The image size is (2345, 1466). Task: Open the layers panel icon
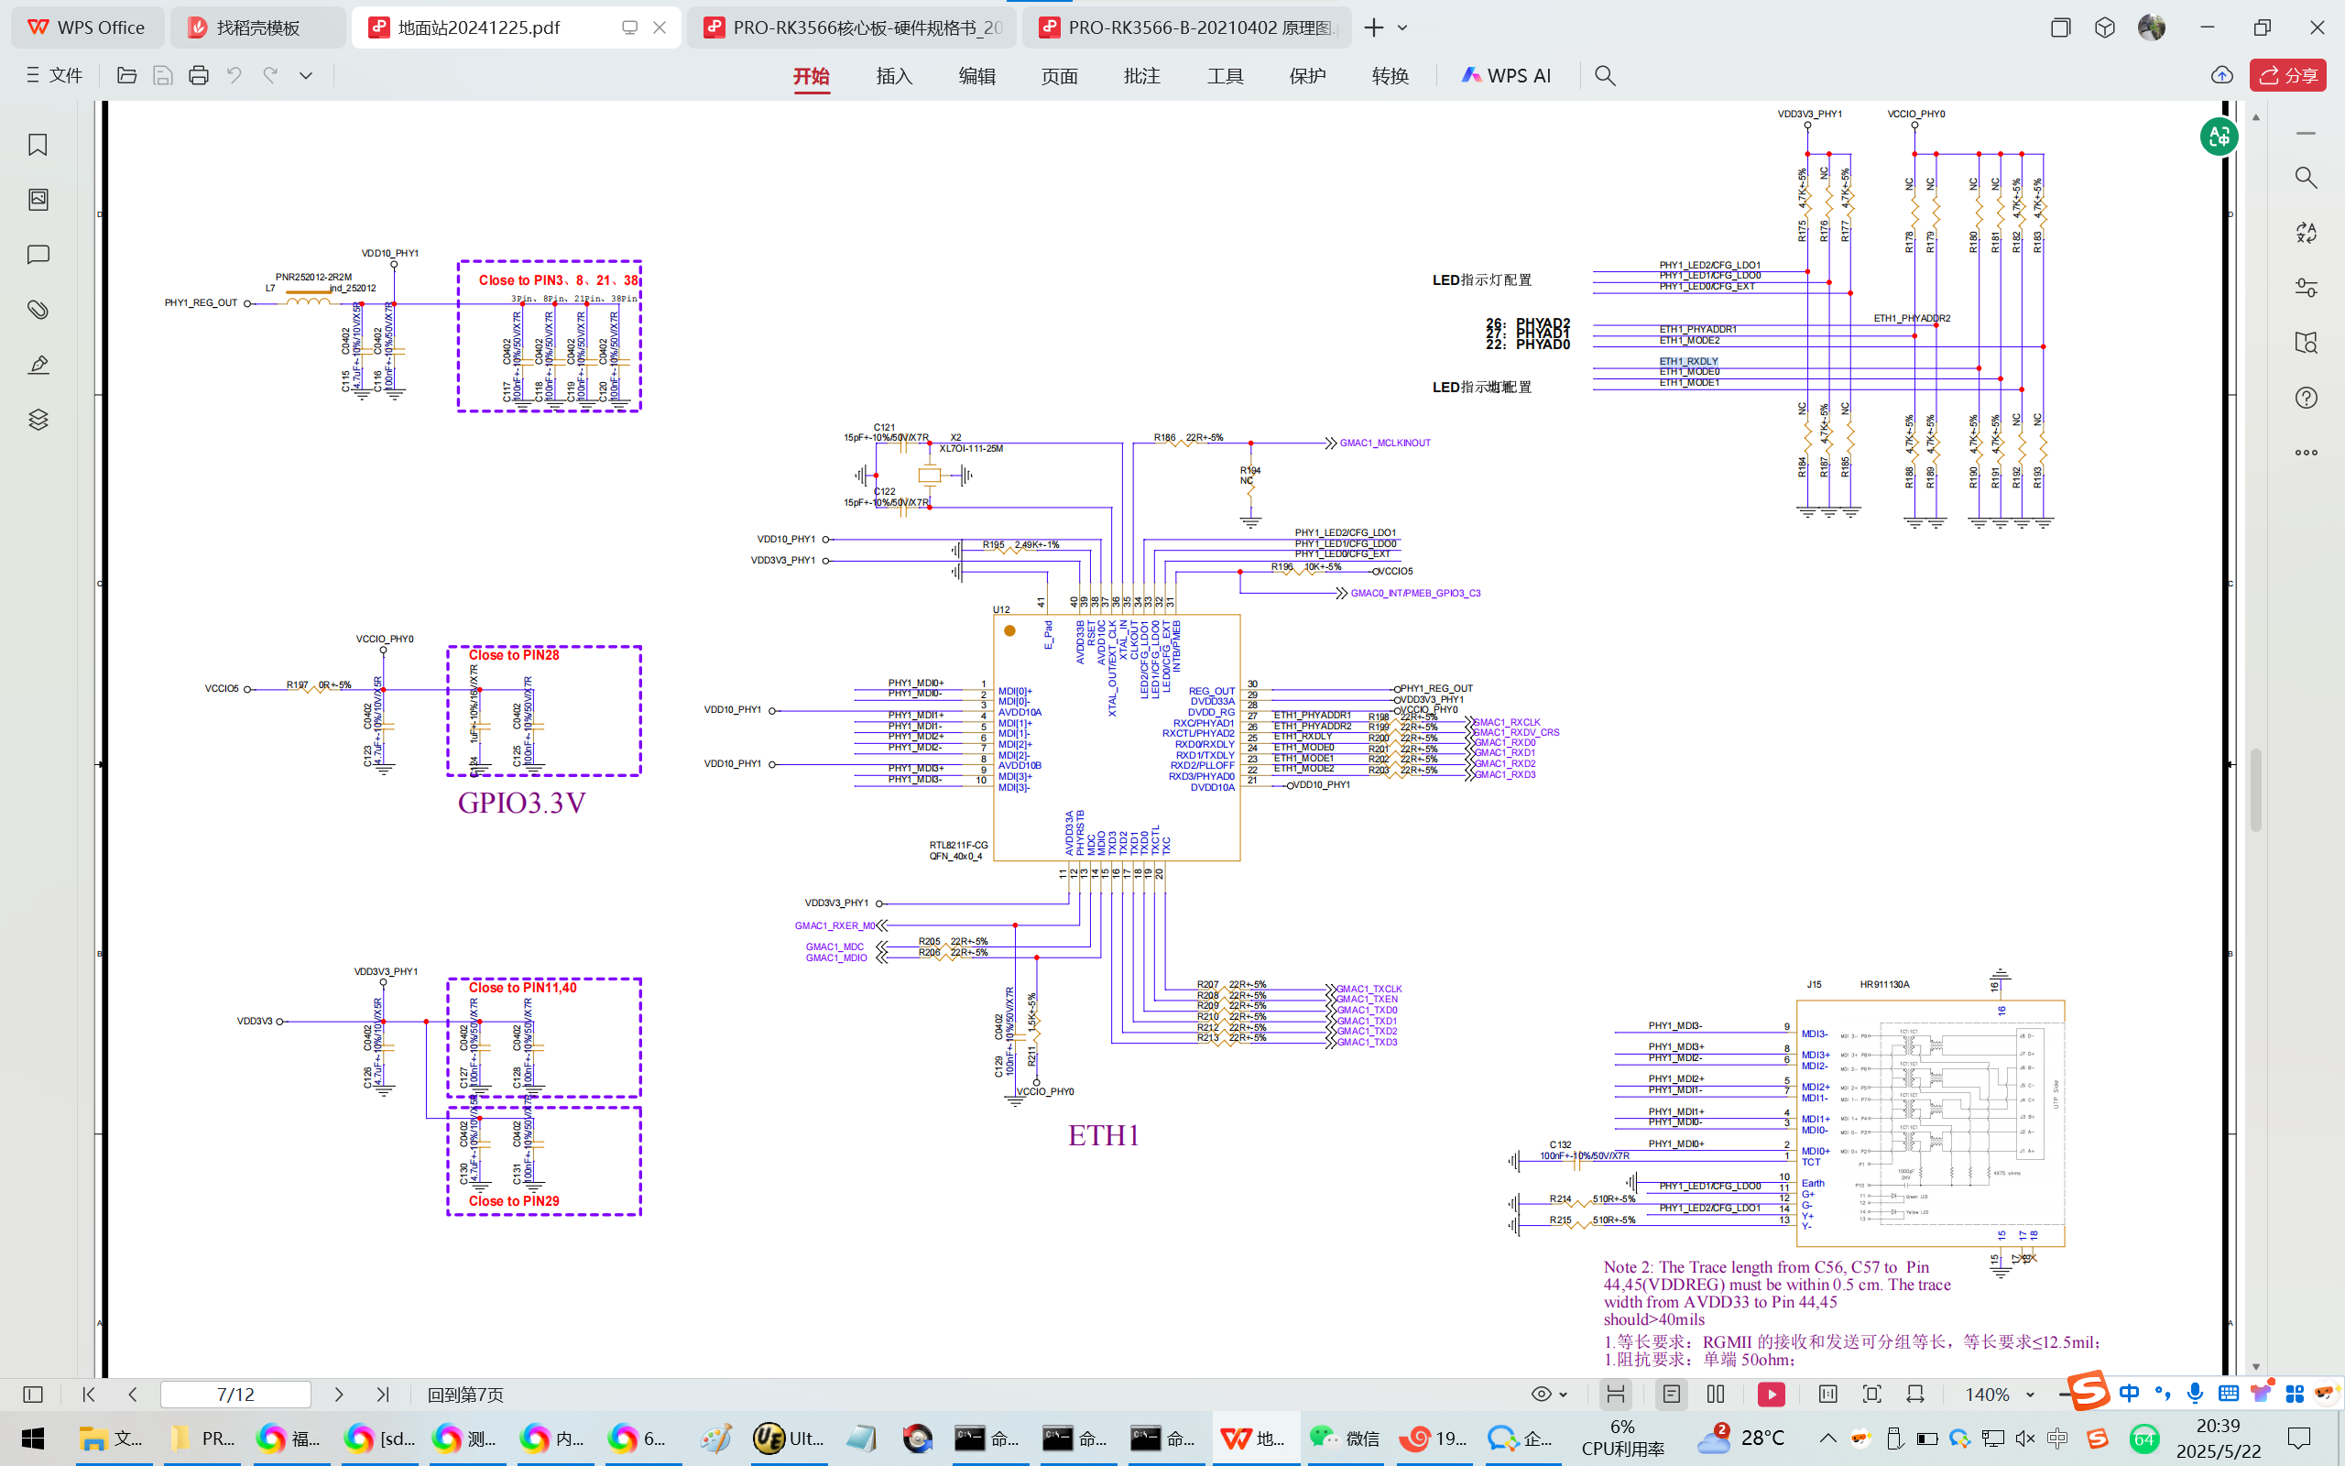click(38, 420)
